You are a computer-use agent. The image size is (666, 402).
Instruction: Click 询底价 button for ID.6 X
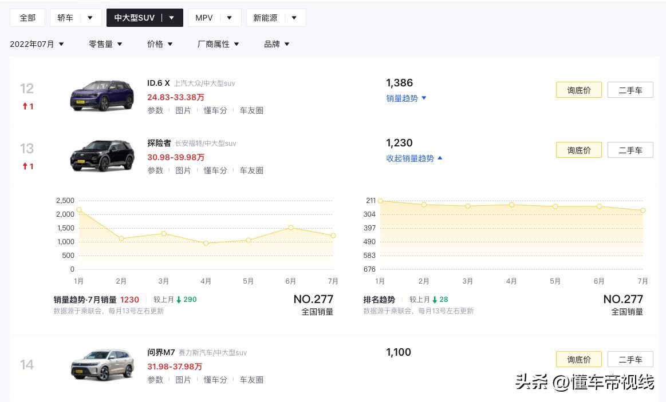coord(578,90)
